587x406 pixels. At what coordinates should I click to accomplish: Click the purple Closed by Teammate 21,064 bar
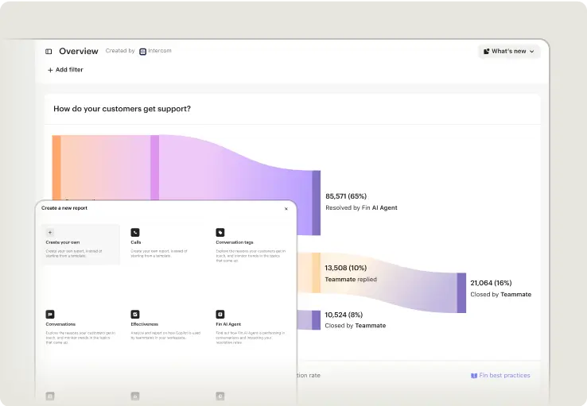pos(461,292)
